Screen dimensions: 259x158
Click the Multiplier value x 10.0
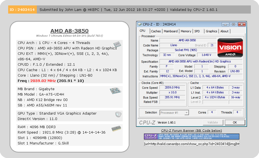pos(172,92)
